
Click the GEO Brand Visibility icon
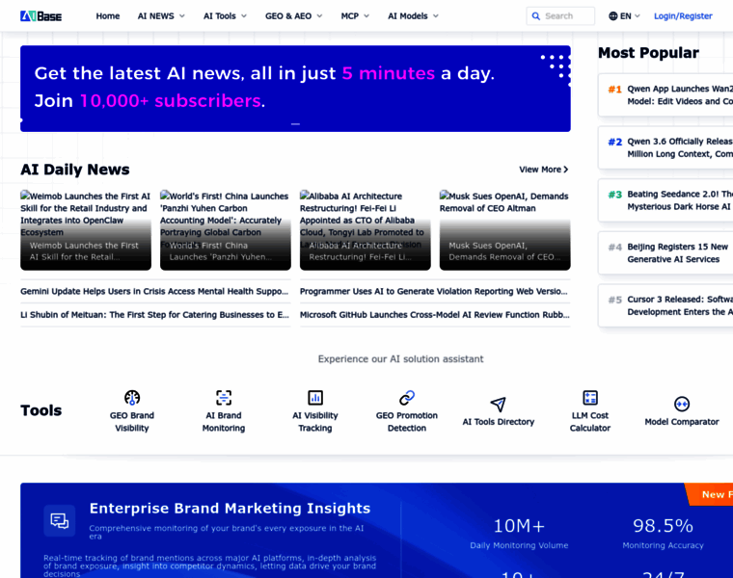(x=132, y=398)
